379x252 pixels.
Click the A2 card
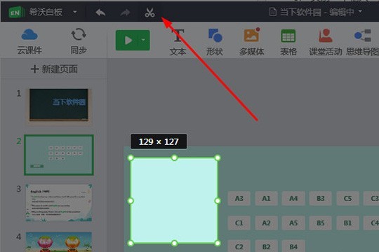pyautogui.click(x=266, y=223)
